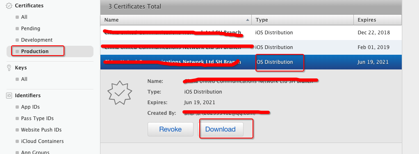The height and width of the screenshot is (154, 419).
Task: Download the selected certificate
Action: [x=221, y=129]
